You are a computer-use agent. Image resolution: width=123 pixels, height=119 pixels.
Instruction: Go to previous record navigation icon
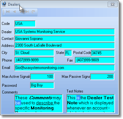tap(14, 11)
